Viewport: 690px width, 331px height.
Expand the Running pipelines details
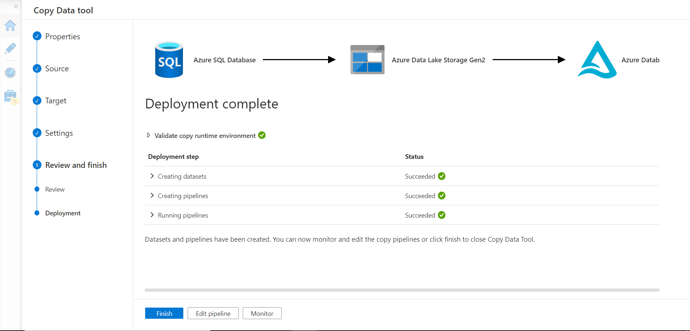pos(152,215)
